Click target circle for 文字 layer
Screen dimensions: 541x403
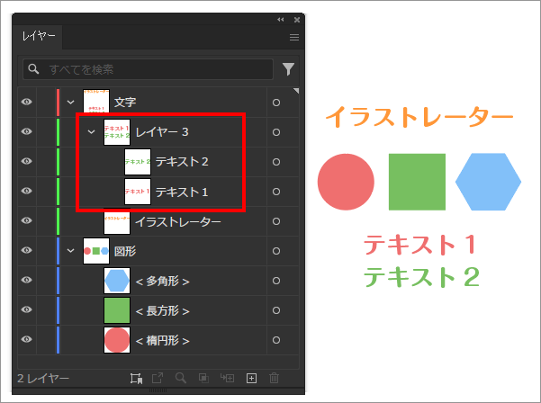(276, 103)
